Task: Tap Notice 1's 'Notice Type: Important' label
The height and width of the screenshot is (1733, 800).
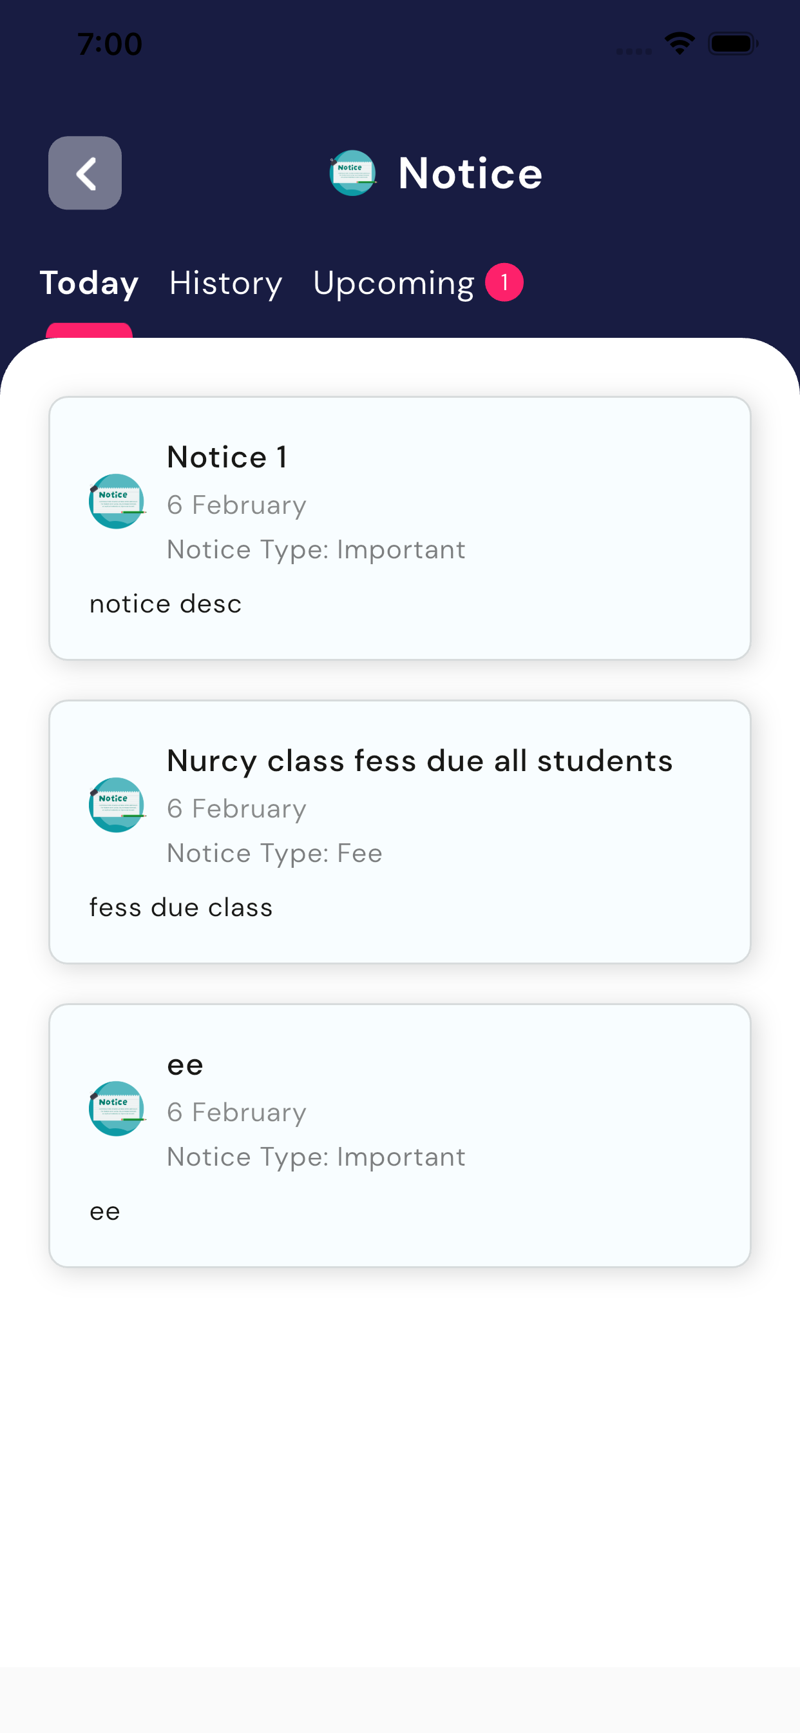Action: [316, 550]
